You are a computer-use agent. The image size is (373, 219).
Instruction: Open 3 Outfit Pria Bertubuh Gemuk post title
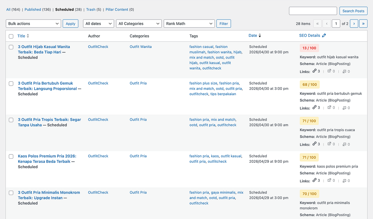pos(47,86)
